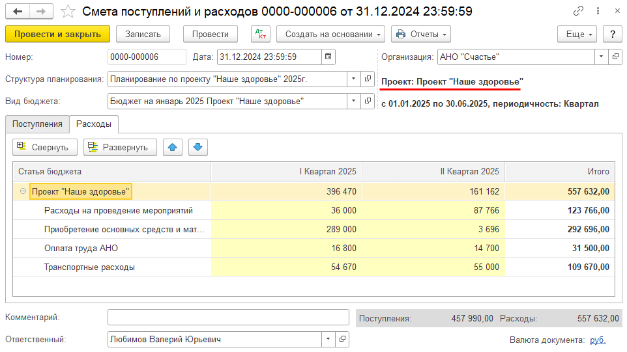This screenshot has height=352, width=627.
Task: Click the Провести button
Action: click(x=211, y=34)
